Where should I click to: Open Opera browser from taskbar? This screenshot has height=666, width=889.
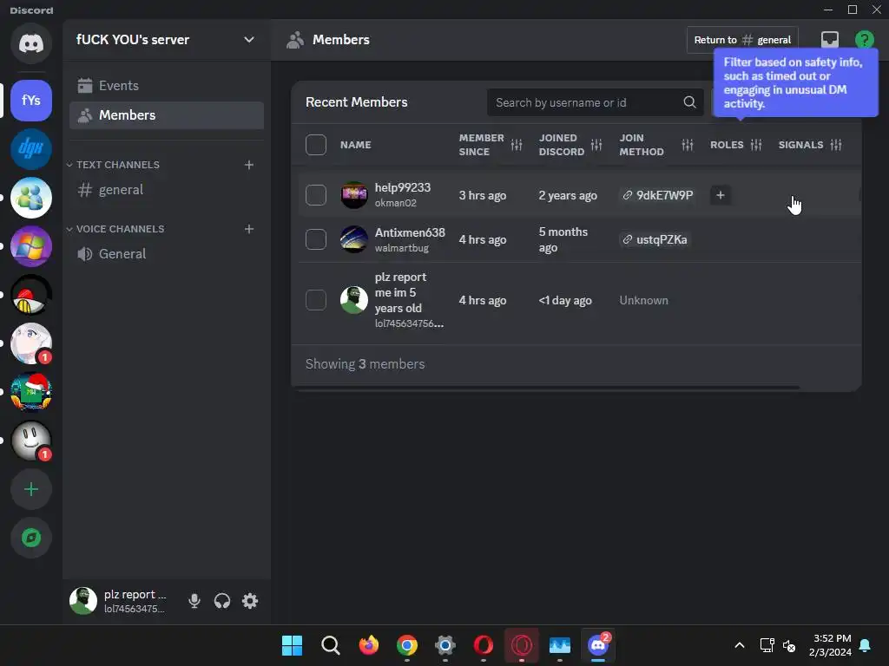pos(483,645)
